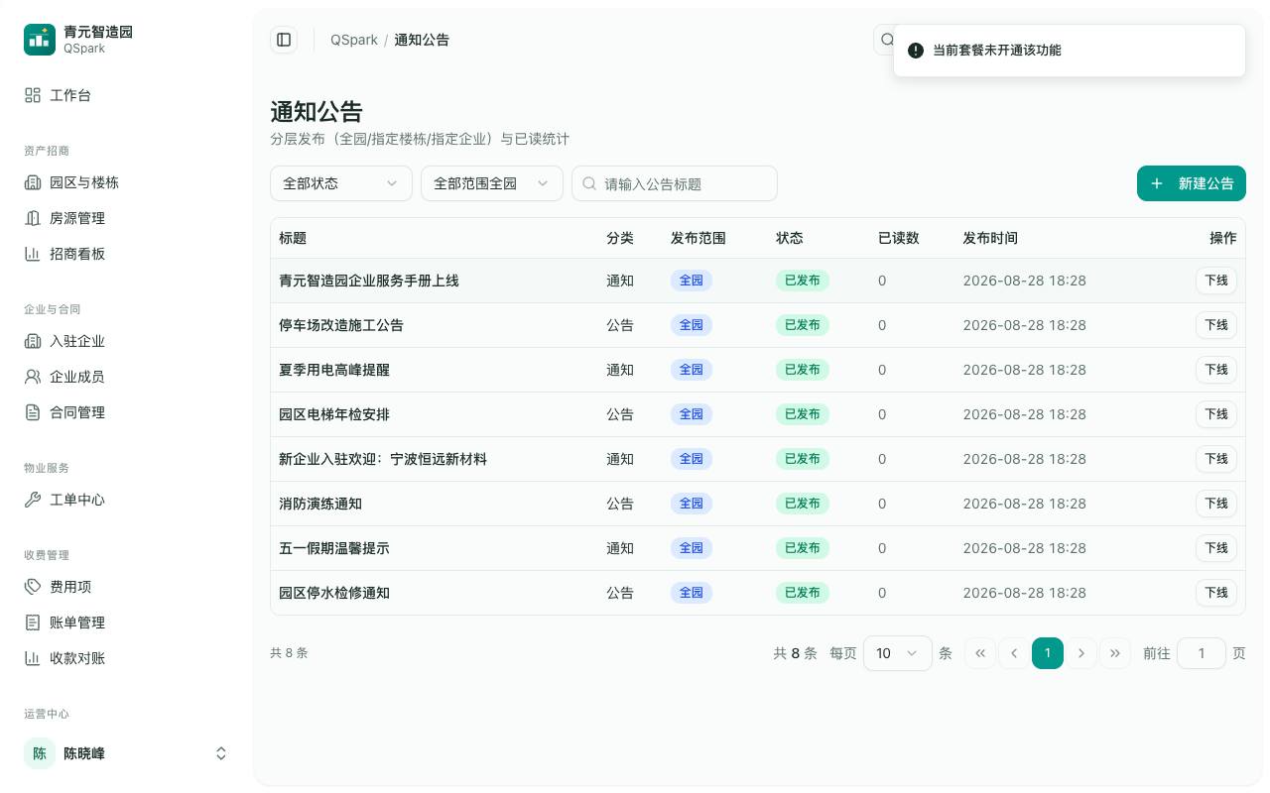Click the 园区电梯年检安排 title
The width and height of the screenshot is (1270, 793).
334,414
